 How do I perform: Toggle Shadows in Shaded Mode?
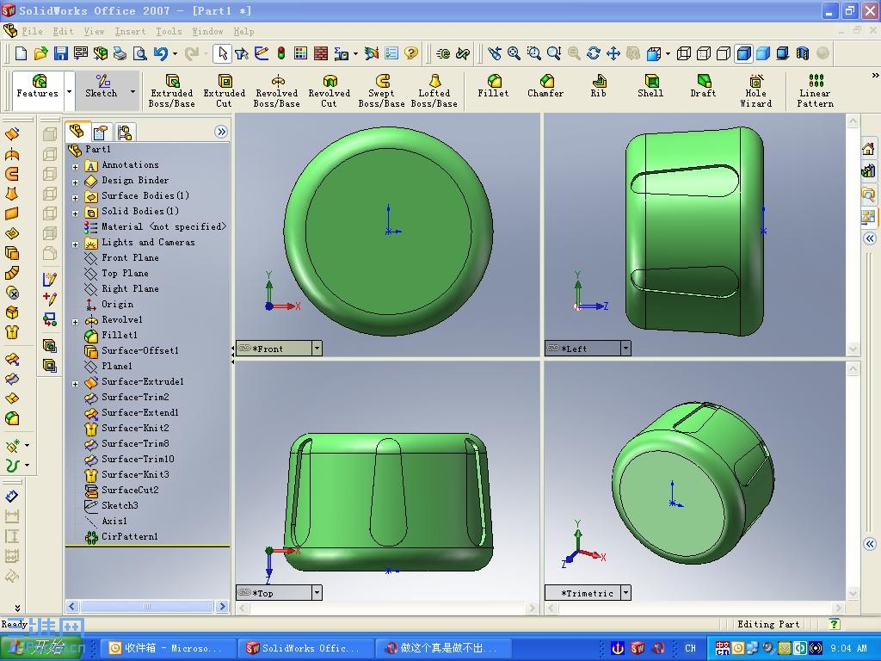pyautogui.click(x=783, y=53)
